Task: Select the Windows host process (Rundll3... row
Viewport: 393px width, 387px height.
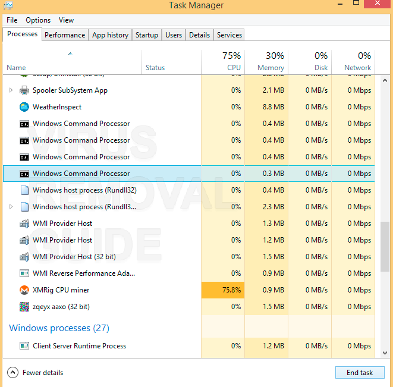Action: coord(188,207)
